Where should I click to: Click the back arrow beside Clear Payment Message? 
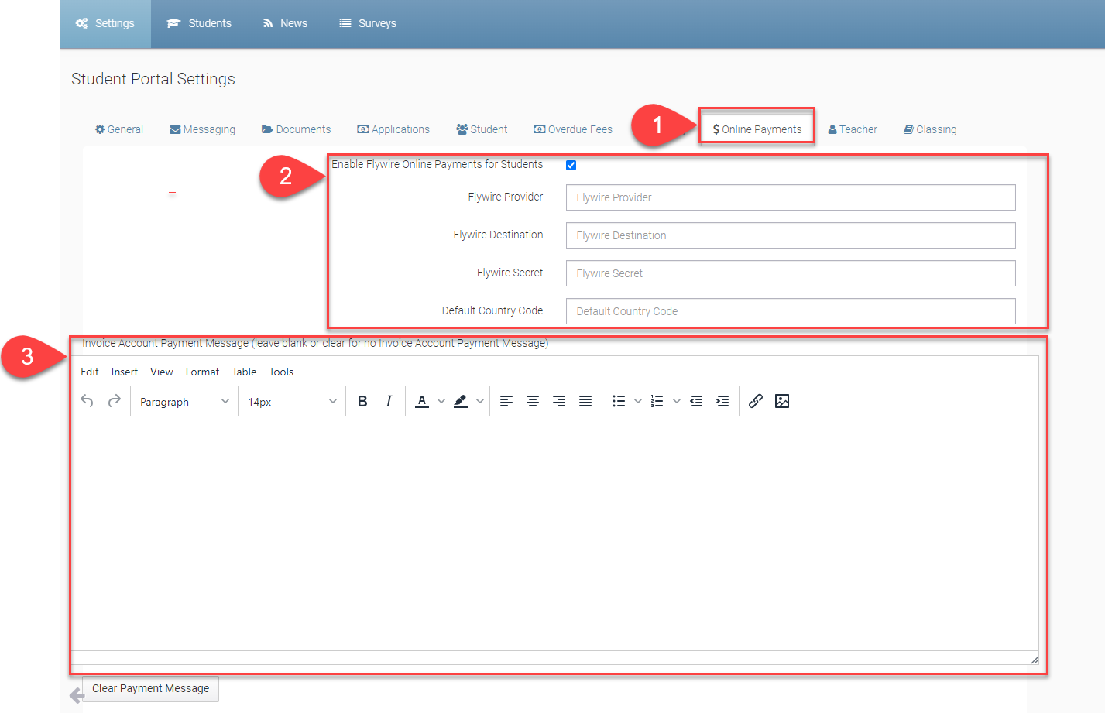tap(77, 695)
